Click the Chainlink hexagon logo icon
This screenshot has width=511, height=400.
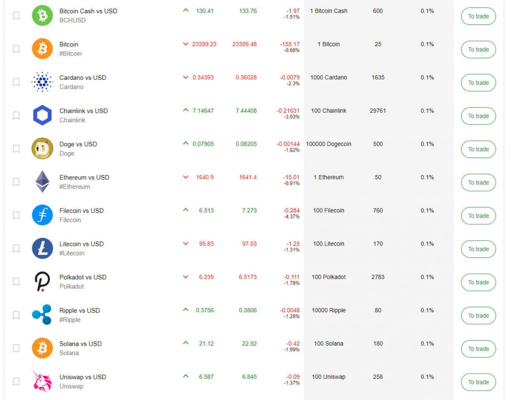coord(42,115)
